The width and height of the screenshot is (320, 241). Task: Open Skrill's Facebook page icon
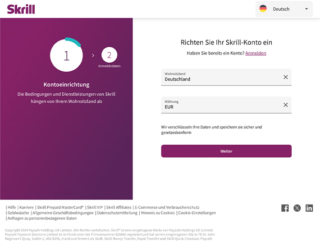[285, 208]
